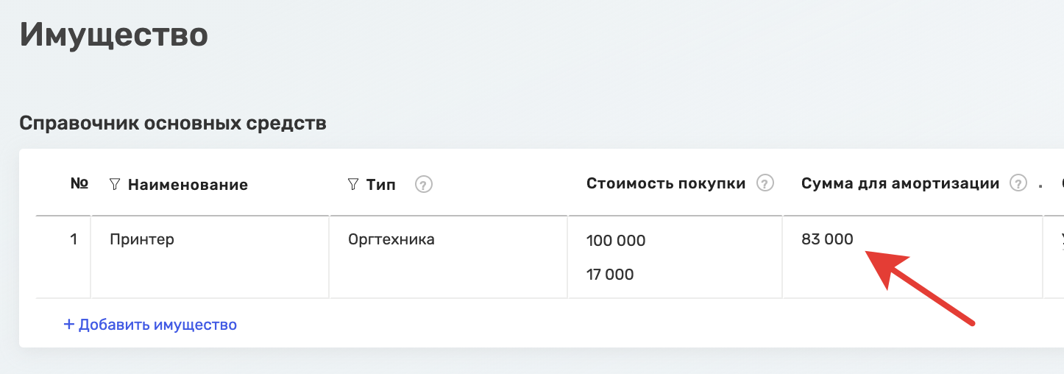The height and width of the screenshot is (374, 1064).
Task: Open help icon for Сумма для амортизации
Action: pyautogui.click(x=1018, y=183)
